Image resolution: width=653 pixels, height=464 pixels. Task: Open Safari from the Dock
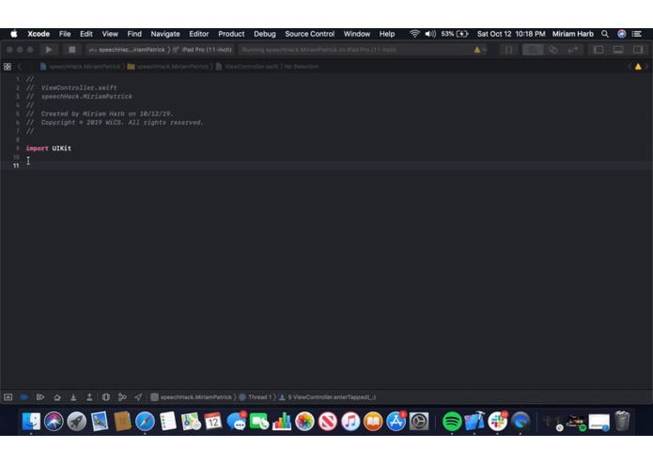145,422
